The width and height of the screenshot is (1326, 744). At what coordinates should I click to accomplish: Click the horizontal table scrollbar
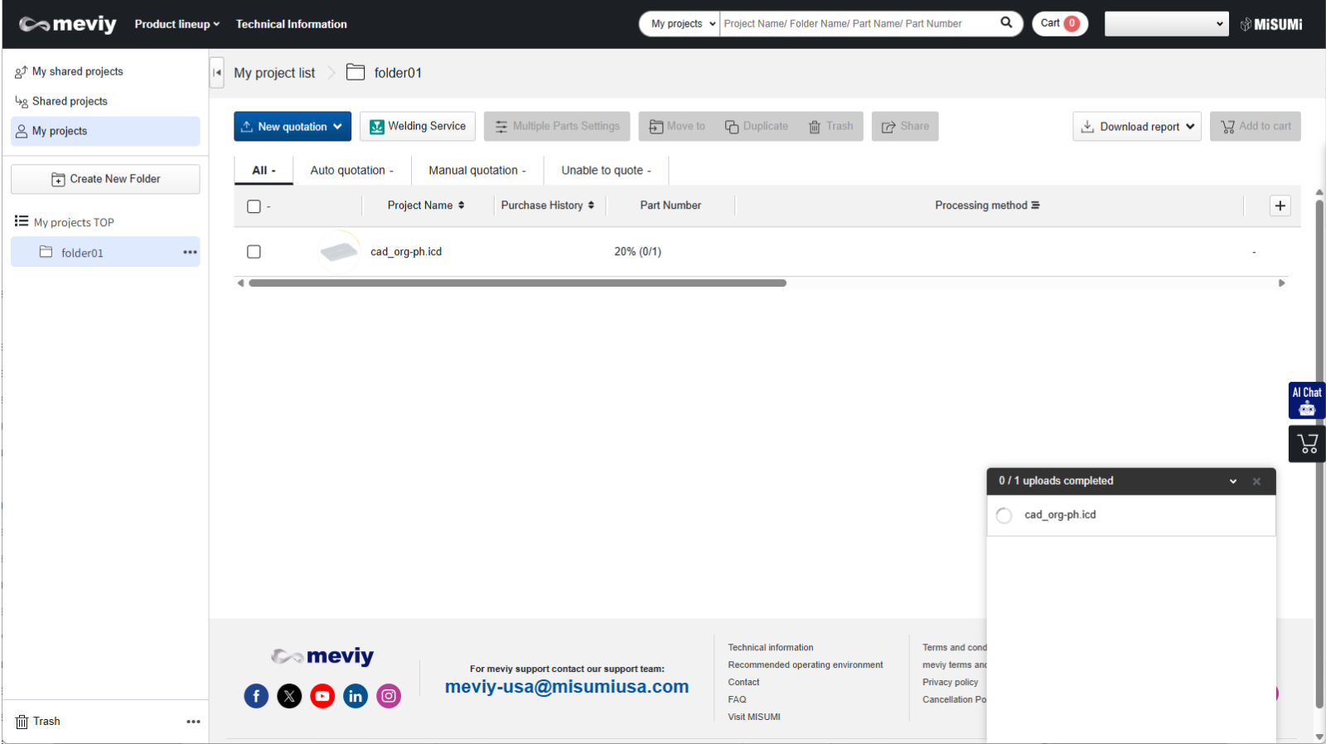pos(517,283)
